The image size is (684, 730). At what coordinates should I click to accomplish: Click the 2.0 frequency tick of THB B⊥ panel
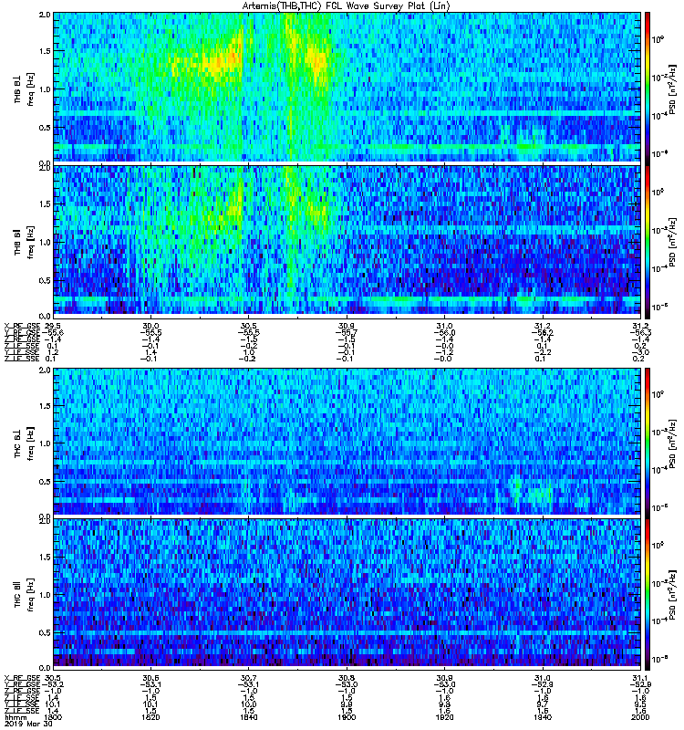45,15
